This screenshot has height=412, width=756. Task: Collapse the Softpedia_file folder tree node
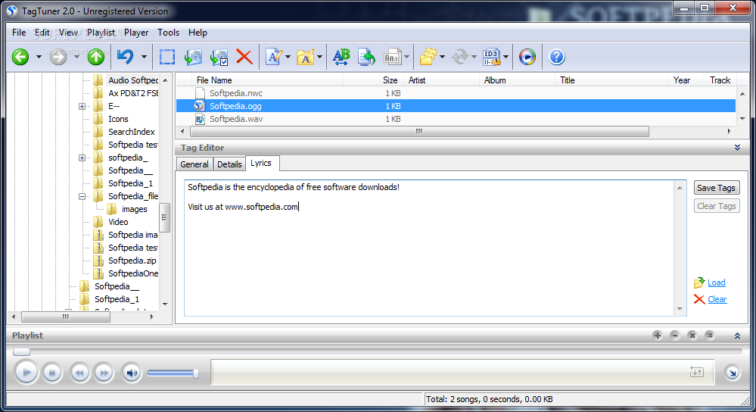pos(82,196)
